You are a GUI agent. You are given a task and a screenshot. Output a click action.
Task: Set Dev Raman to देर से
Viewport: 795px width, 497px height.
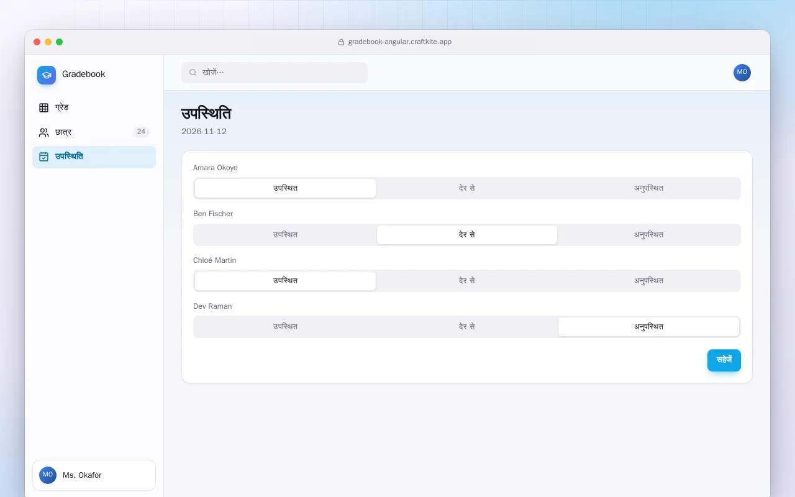(467, 327)
